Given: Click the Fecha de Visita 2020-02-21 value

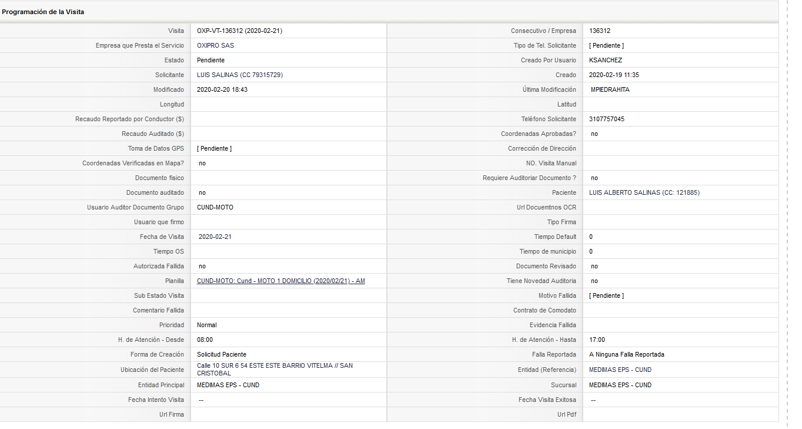Looking at the screenshot, I should pos(215,237).
